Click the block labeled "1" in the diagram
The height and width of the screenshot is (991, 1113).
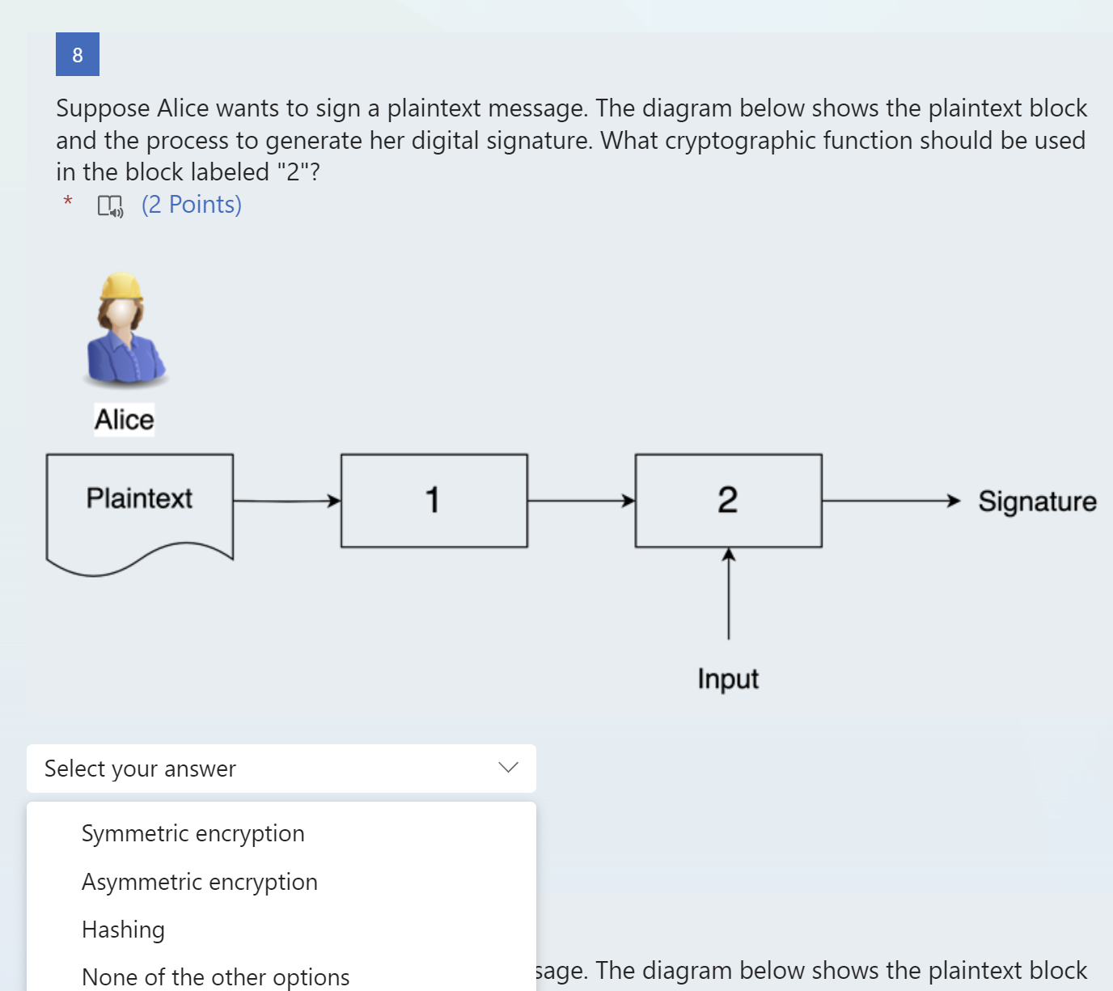[x=434, y=500]
